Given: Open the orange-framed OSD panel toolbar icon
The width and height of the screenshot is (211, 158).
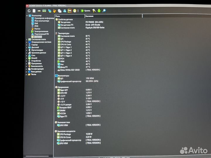Looking at the screenshot, I should pos(69,11).
